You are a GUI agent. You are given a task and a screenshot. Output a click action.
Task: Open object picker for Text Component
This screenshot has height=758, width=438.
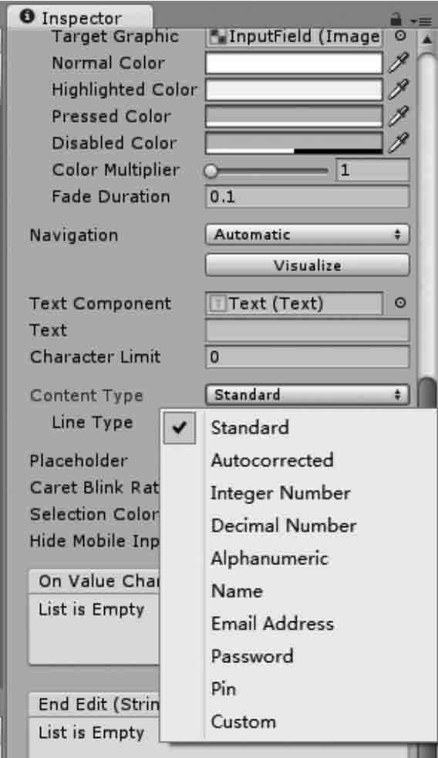(400, 303)
